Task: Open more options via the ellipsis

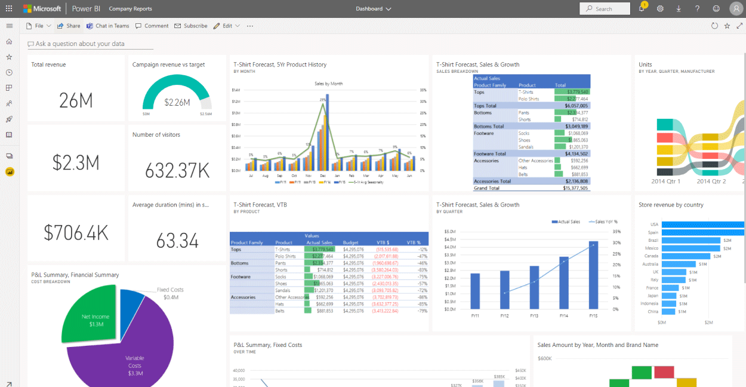Action: click(250, 26)
